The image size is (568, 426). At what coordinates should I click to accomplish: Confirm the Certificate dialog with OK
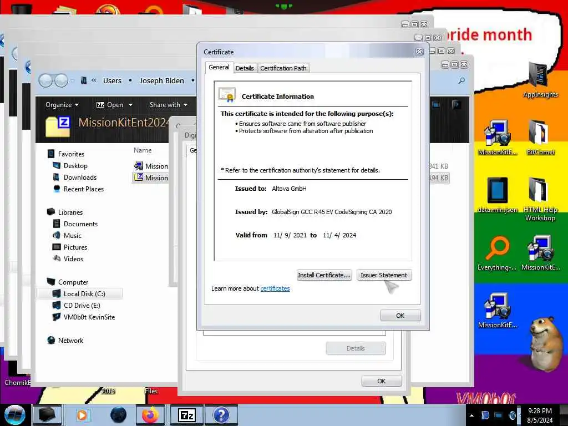click(x=400, y=316)
